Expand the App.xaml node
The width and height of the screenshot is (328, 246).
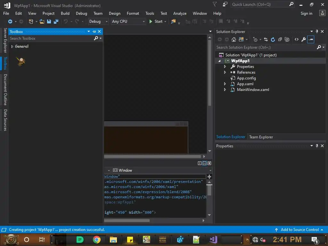225,84
